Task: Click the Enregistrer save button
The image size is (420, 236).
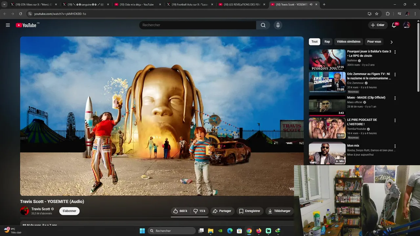Action: point(249,211)
